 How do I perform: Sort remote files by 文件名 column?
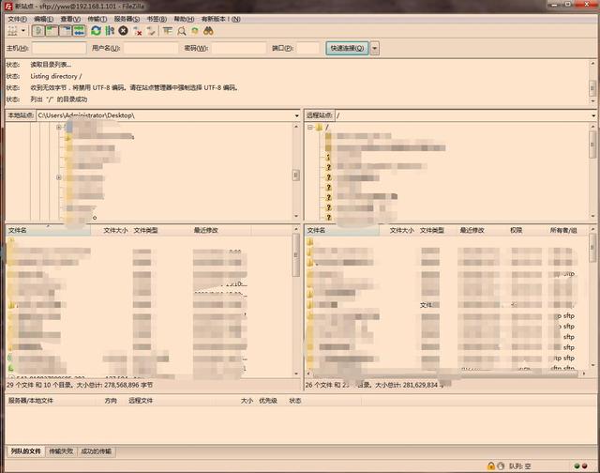(341, 230)
